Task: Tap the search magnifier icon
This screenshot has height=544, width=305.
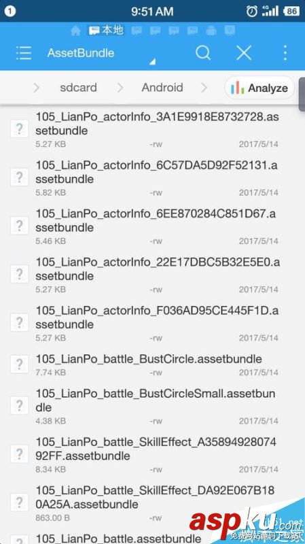Action: pyautogui.click(x=203, y=53)
